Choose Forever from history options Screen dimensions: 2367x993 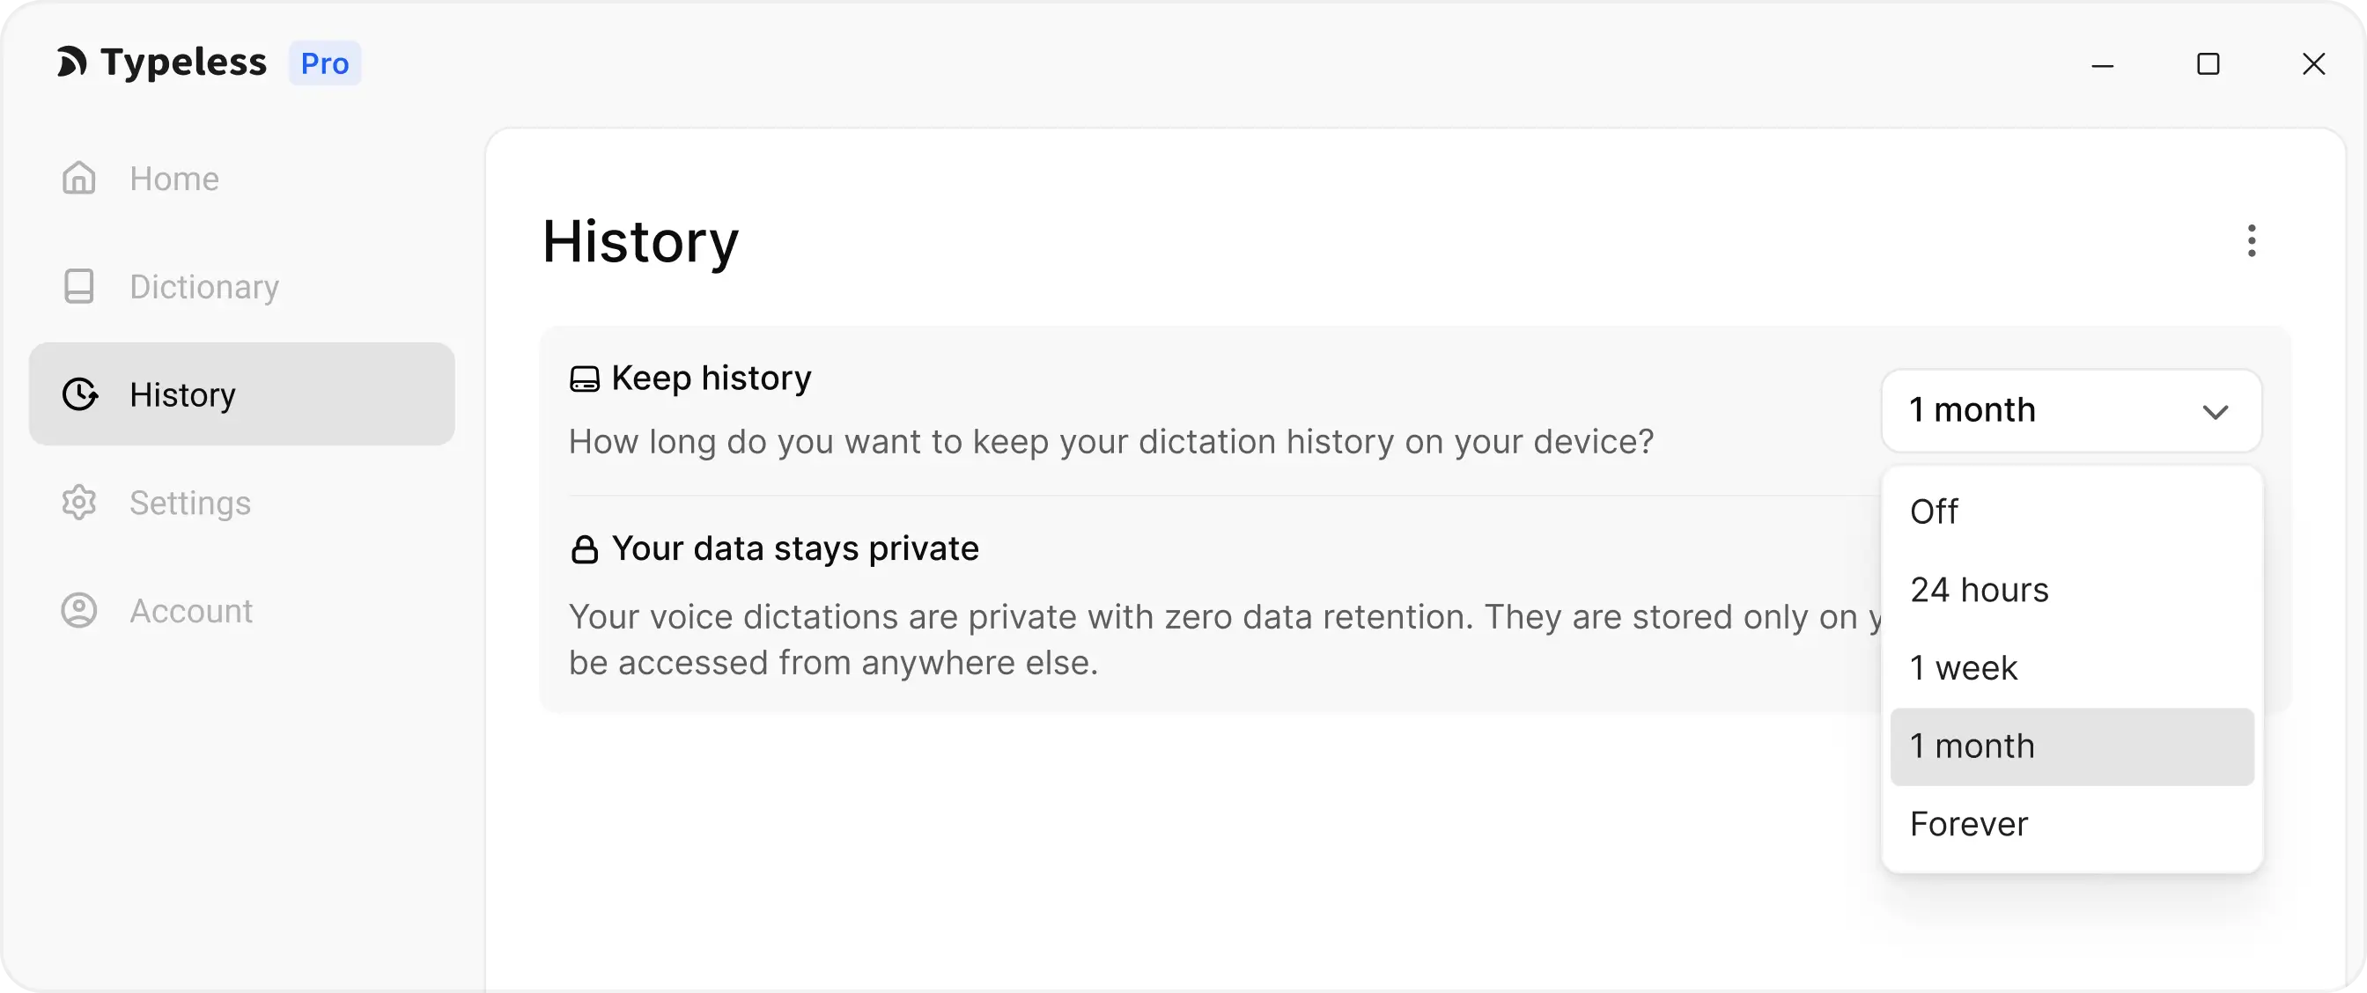pos(1968,824)
